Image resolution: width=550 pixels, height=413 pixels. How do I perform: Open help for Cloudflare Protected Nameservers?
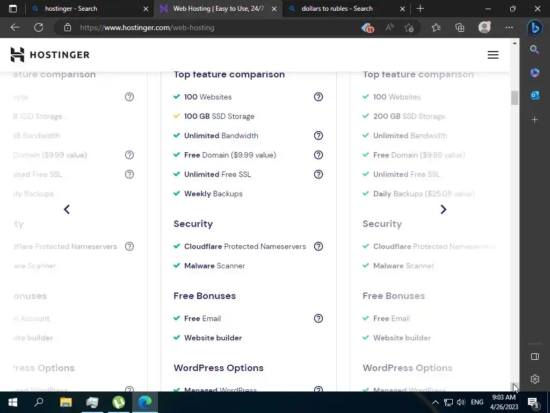click(x=318, y=246)
